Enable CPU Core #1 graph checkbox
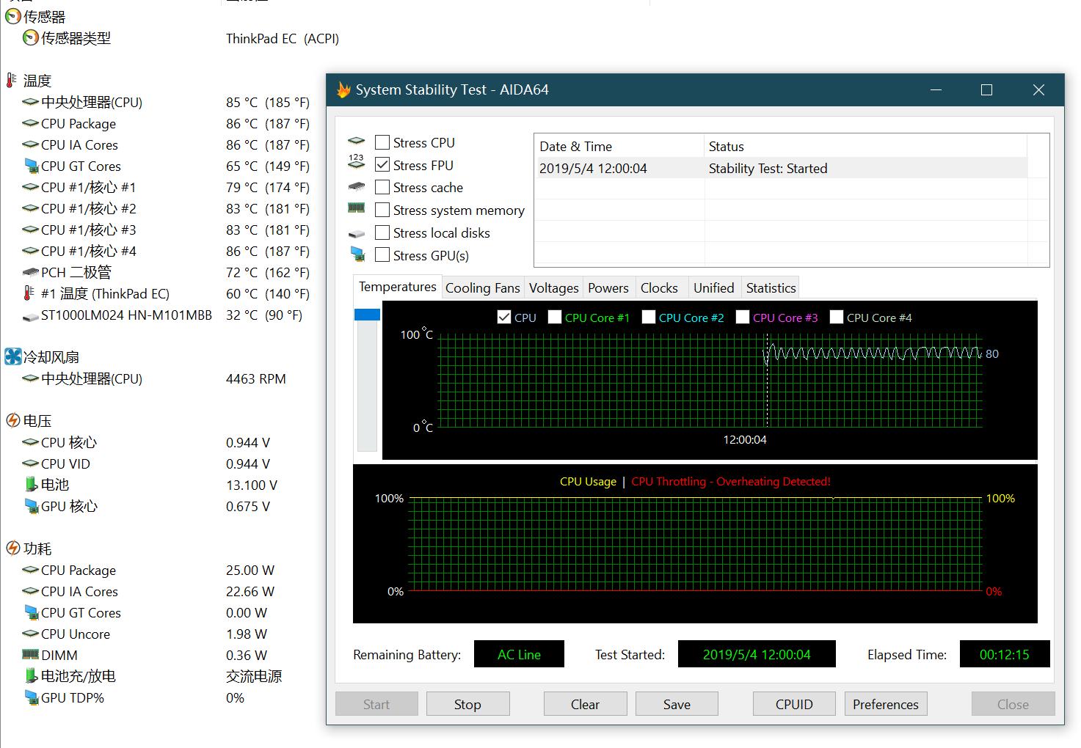The width and height of the screenshot is (1081, 748). 555,318
